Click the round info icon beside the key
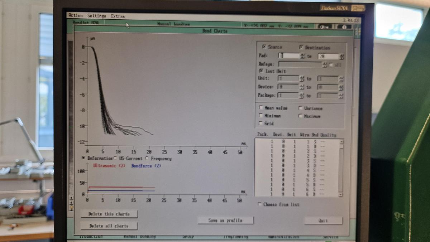This screenshot has height=242, width=430. point(344,27)
